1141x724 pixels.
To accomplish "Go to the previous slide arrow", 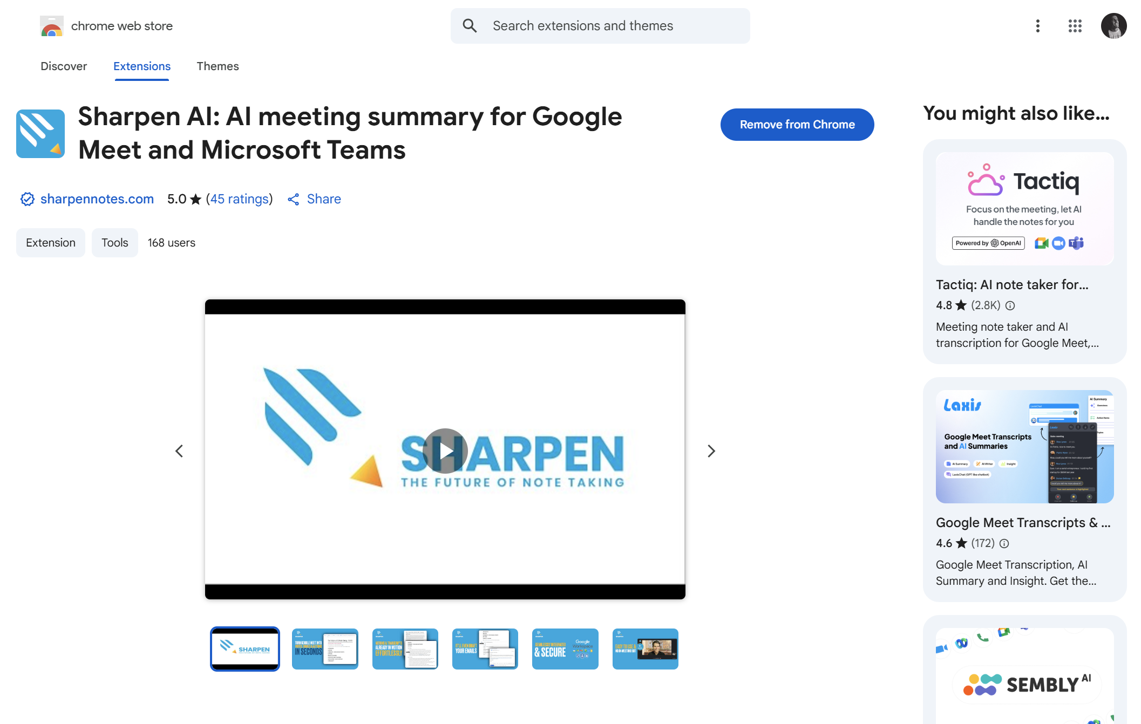I will [x=179, y=451].
